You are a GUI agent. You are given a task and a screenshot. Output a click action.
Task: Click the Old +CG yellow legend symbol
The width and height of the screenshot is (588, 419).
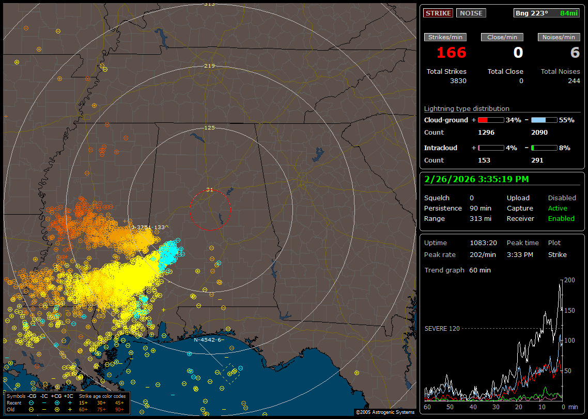[56, 409]
